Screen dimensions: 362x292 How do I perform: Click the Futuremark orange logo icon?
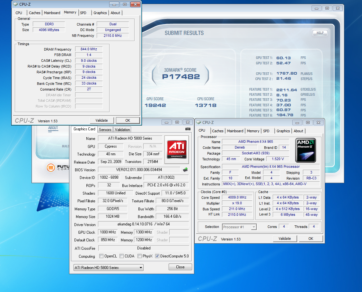click(51, 167)
